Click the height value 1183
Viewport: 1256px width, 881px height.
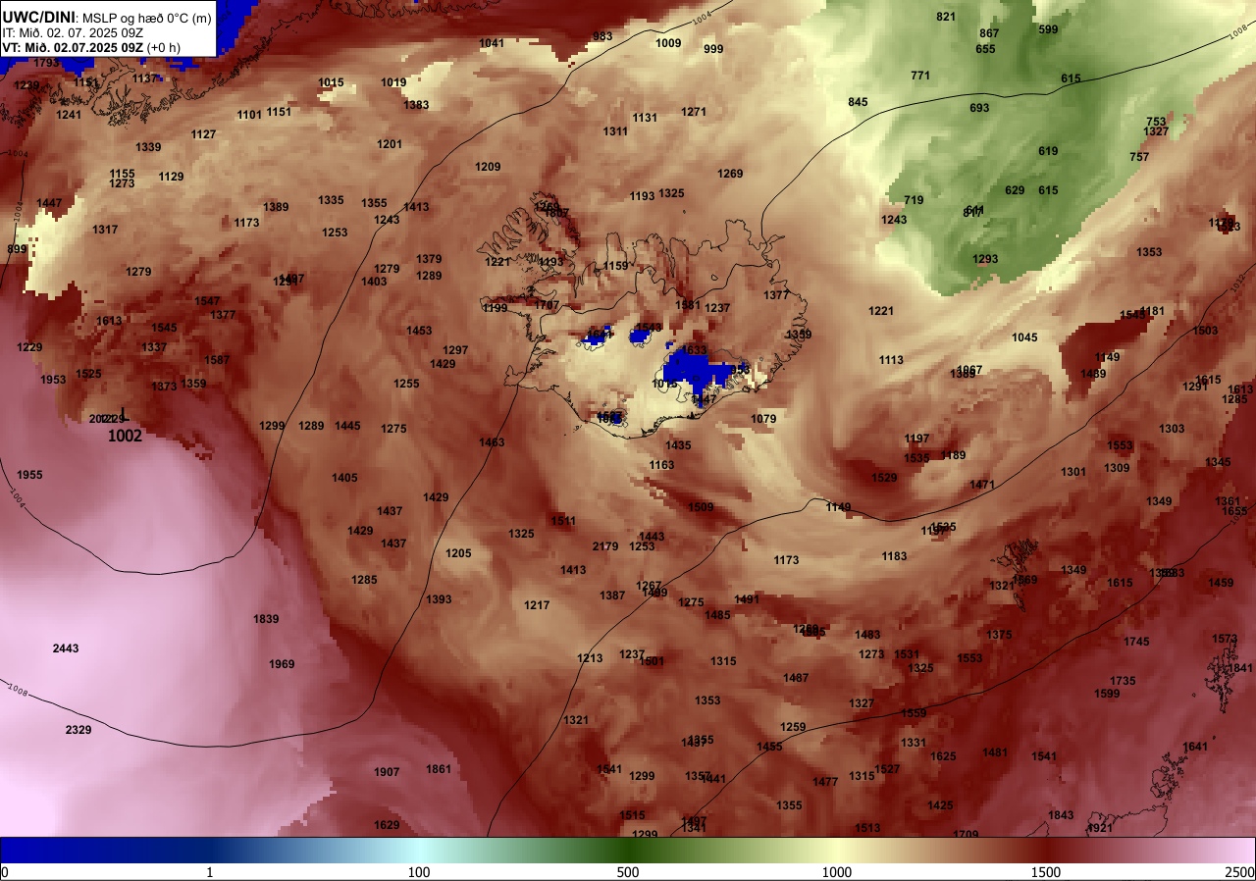(894, 556)
